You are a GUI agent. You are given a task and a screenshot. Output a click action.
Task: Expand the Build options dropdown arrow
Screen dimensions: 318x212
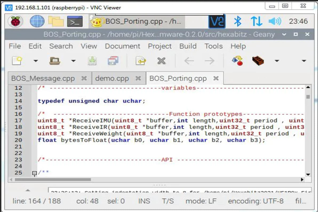point(277,61)
